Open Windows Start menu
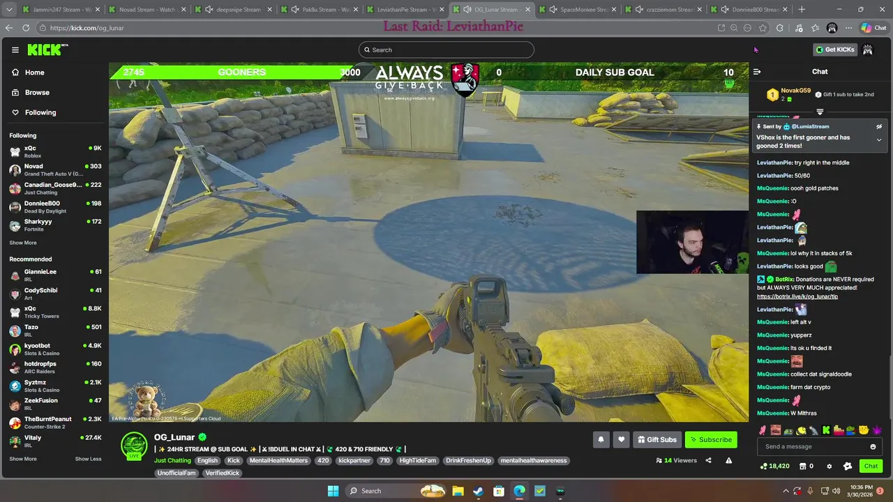Image resolution: width=893 pixels, height=502 pixels. 333,491
